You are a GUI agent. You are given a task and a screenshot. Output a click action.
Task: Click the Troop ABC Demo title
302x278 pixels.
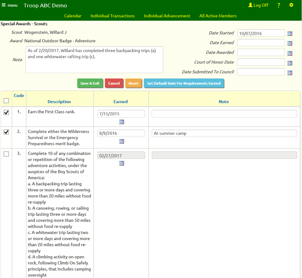pos(45,5)
